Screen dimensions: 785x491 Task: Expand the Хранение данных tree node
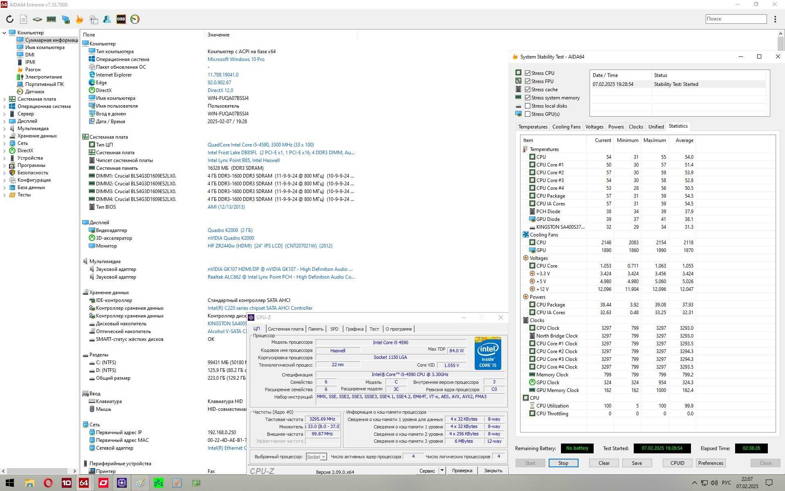pos(4,136)
